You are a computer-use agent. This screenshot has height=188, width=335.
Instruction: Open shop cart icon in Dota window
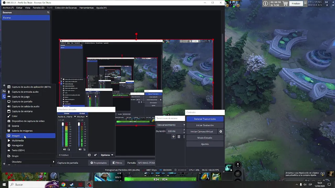[286, 4]
